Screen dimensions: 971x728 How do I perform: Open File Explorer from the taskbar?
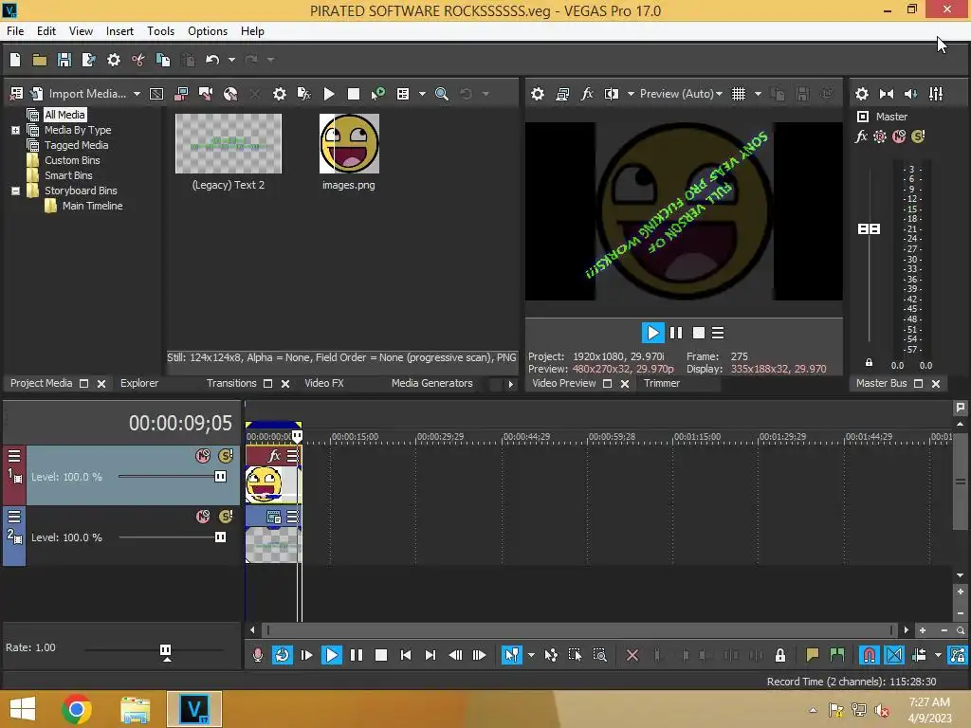pos(135,709)
